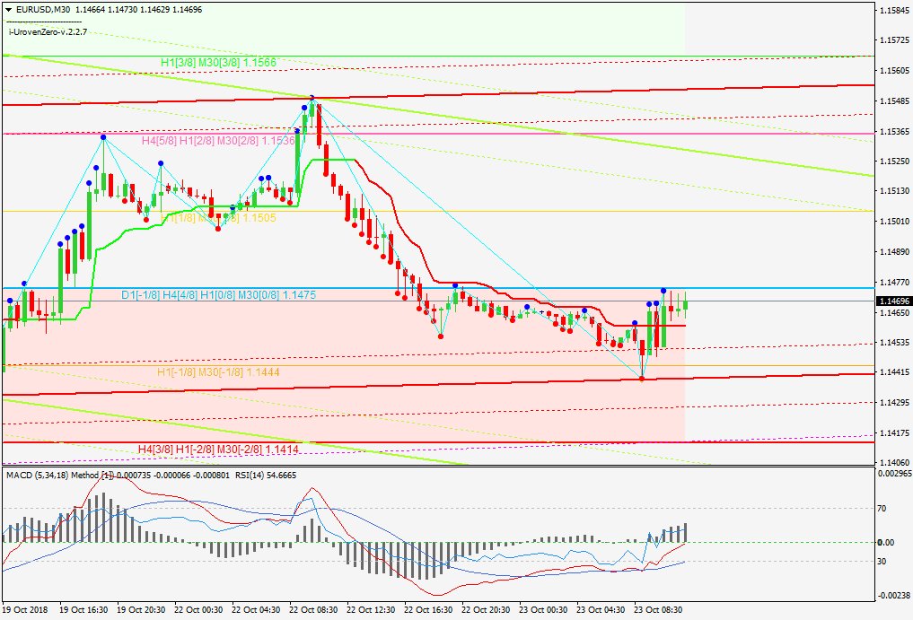Select price scale value 1.15130
Image resolution: width=913 pixels, height=620 pixels.
(894, 191)
